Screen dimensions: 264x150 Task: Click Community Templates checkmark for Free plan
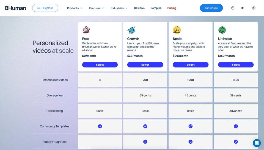tap(100, 126)
